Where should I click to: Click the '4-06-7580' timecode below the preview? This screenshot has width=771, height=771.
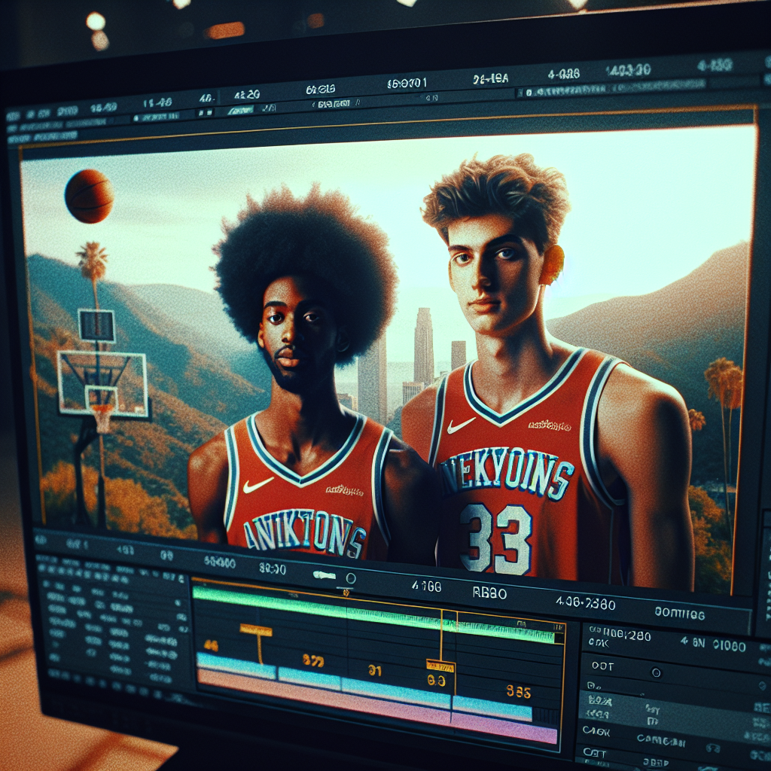(586, 603)
